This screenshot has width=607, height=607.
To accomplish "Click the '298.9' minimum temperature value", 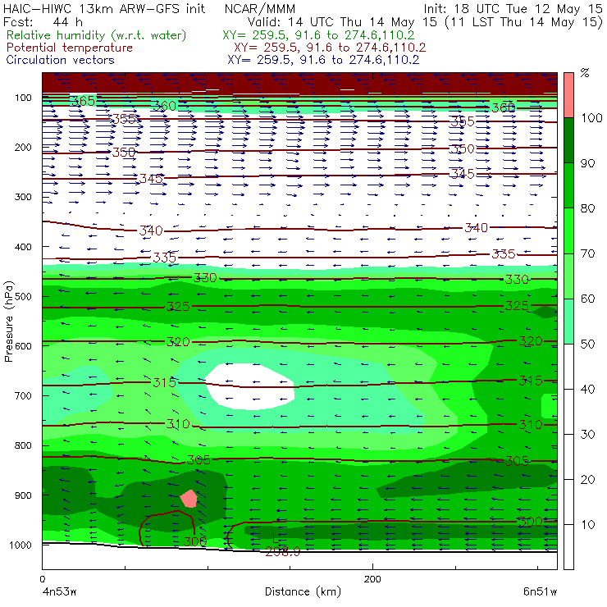I will coord(283,552).
